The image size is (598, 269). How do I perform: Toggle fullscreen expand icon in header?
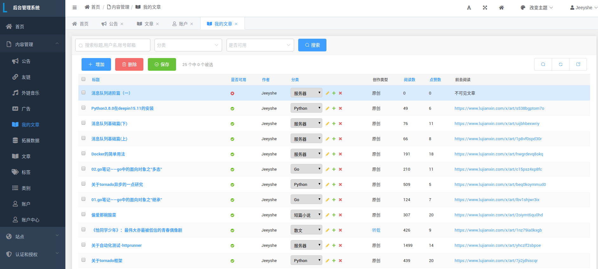[485, 8]
